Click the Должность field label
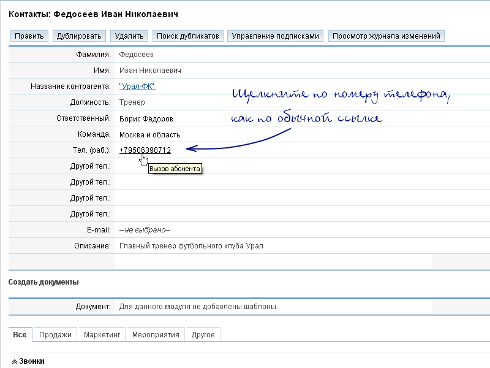490x368 pixels. (90, 102)
